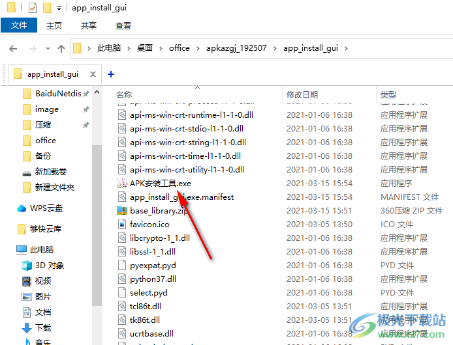The image size is (453, 345).
Task: Close the app_install_gui tab
Action: pyautogui.click(x=93, y=74)
